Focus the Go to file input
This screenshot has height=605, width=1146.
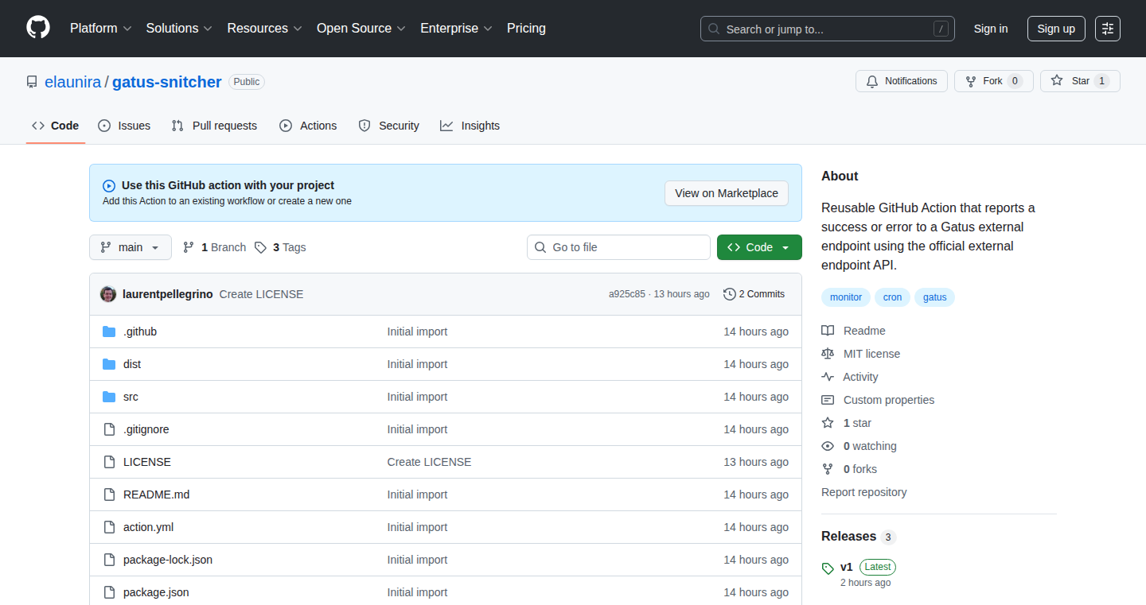(x=618, y=247)
